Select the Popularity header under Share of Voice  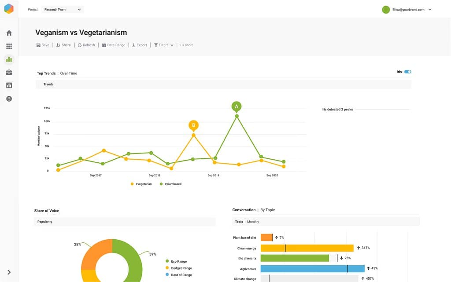pos(44,221)
